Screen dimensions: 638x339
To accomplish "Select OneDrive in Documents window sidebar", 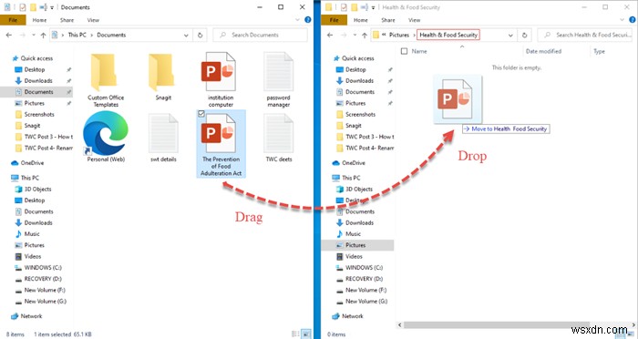I will tap(33, 163).
